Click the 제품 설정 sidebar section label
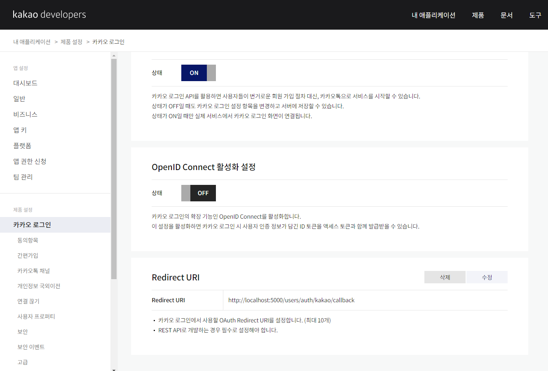The width and height of the screenshot is (548, 371). 23,210
